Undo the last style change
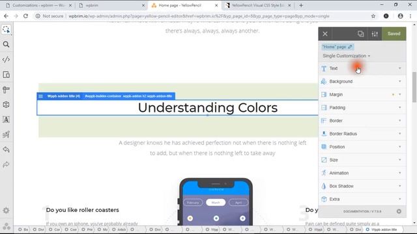 pos(6,149)
